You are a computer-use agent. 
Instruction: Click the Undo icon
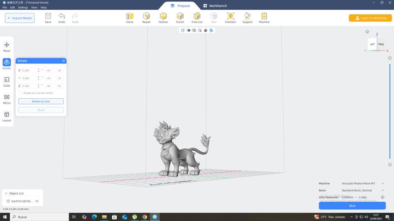coord(62,18)
